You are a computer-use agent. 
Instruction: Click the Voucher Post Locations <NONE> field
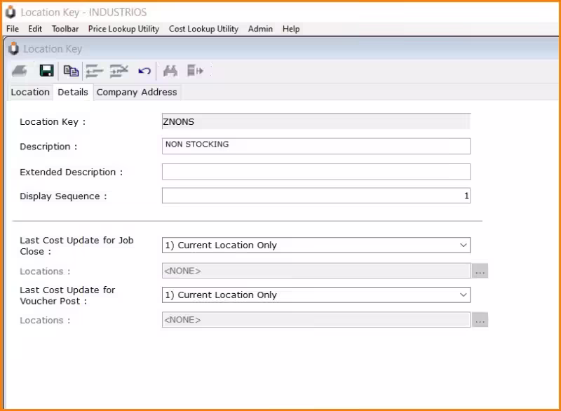coord(316,320)
